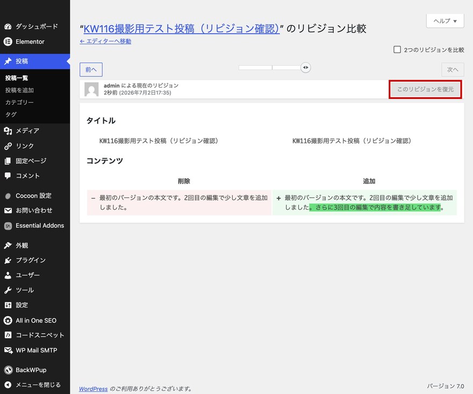Click the admin avatar thumbnail
The height and width of the screenshot is (394, 473).
pyautogui.click(x=91, y=89)
